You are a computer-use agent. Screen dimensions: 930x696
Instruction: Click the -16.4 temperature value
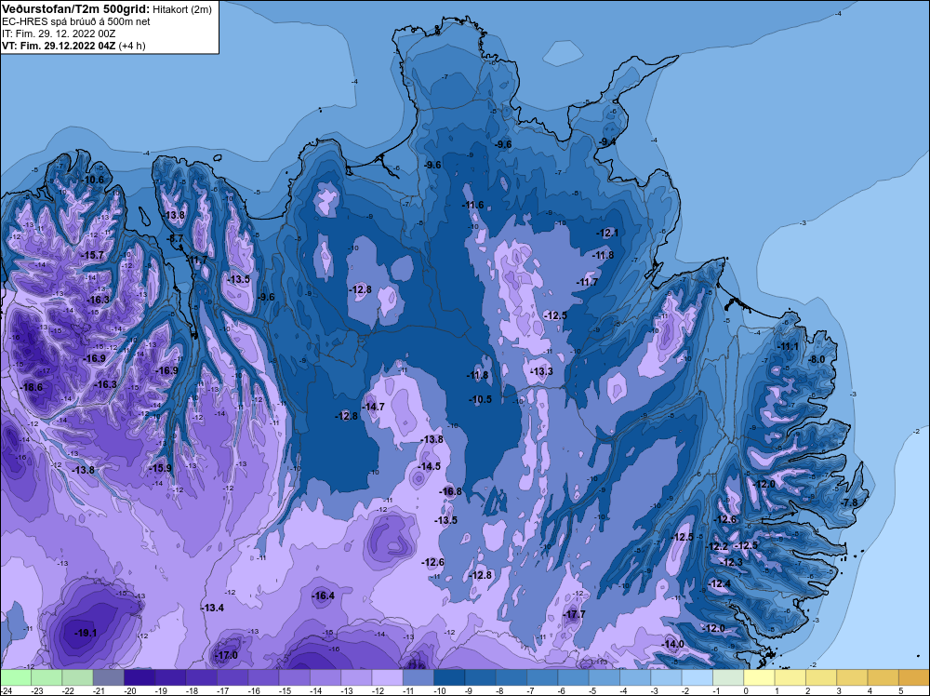[324, 596]
